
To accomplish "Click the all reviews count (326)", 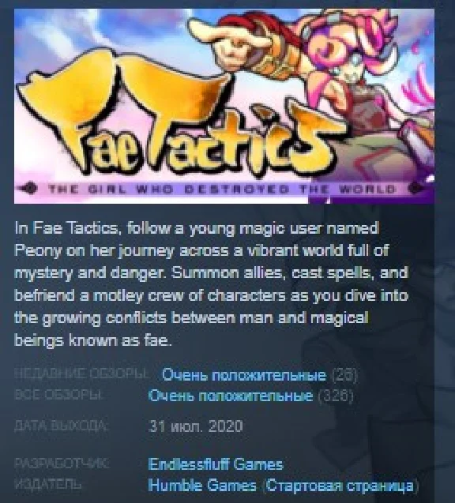I will pyautogui.click(x=336, y=396).
